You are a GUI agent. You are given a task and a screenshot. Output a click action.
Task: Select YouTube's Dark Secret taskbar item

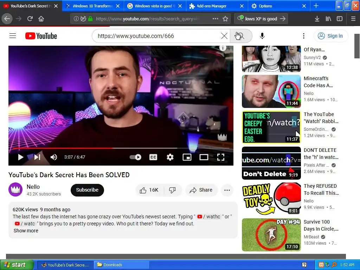tap(65, 265)
